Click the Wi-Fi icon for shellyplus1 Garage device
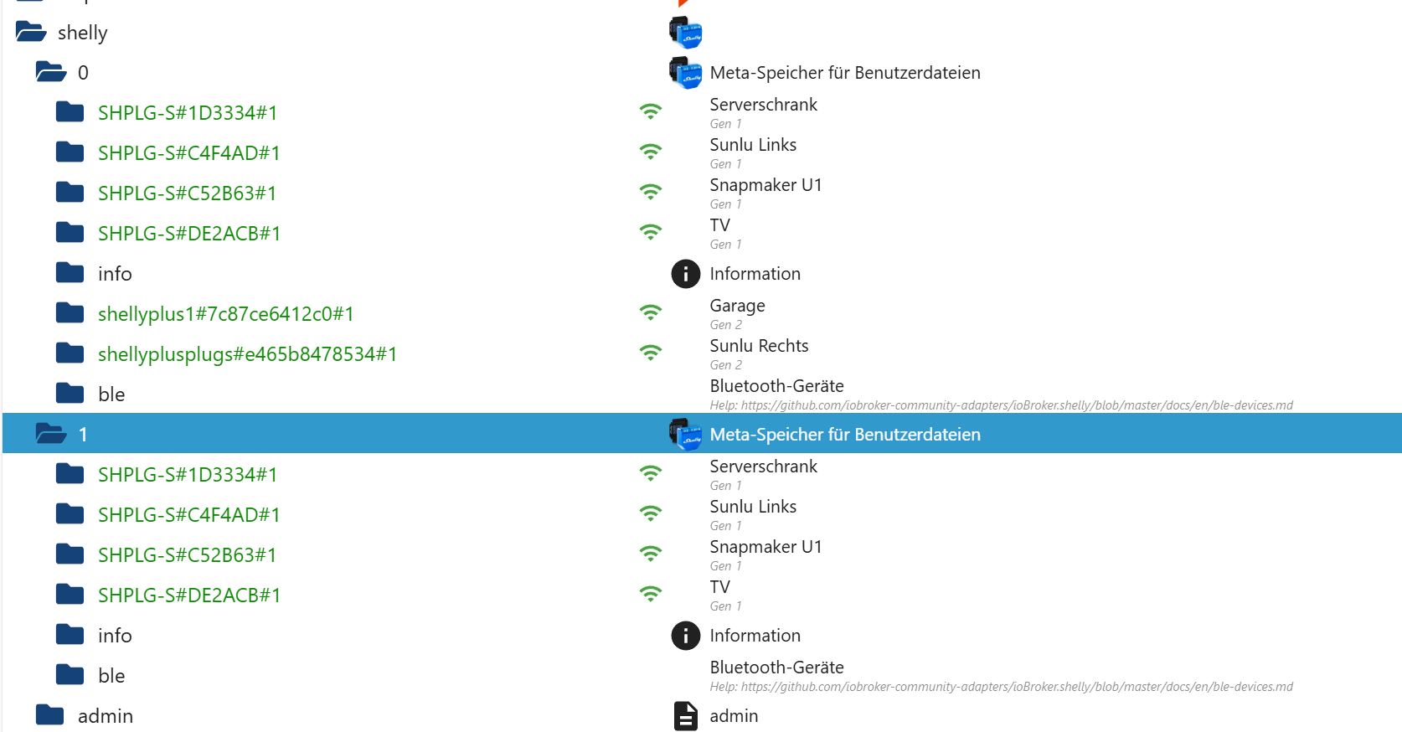The width and height of the screenshot is (1402, 732). click(651, 312)
